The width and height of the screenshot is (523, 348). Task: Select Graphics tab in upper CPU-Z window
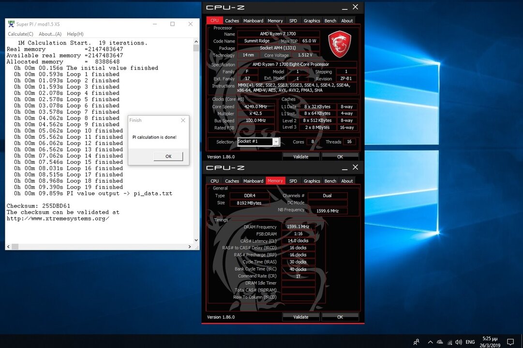tap(312, 21)
